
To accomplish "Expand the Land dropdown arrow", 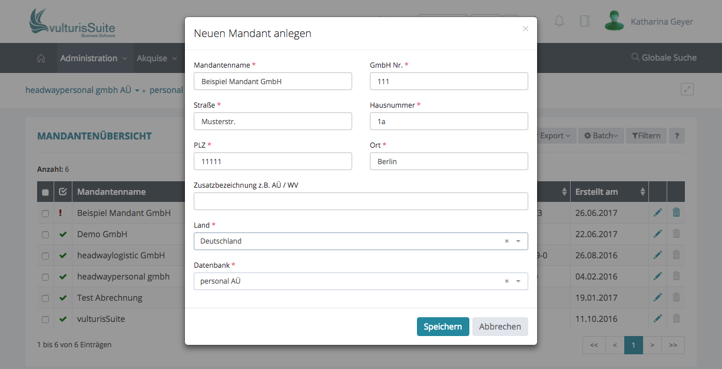I will (x=518, y=241).
